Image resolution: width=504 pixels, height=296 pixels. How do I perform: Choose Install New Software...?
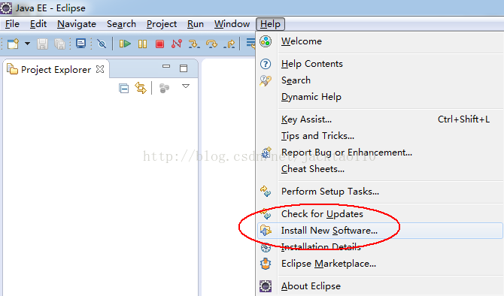tap(380, 231)
